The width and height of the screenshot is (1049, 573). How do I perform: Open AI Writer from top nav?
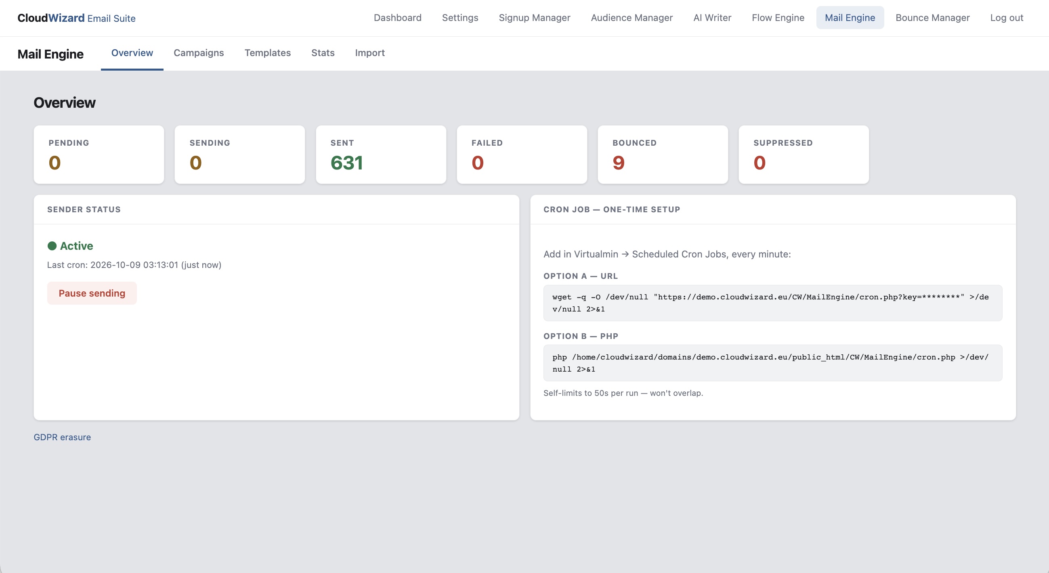click(x=712, y=17)
